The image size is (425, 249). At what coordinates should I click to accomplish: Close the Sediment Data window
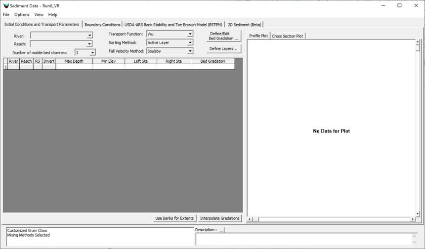(x=416, y=5)
